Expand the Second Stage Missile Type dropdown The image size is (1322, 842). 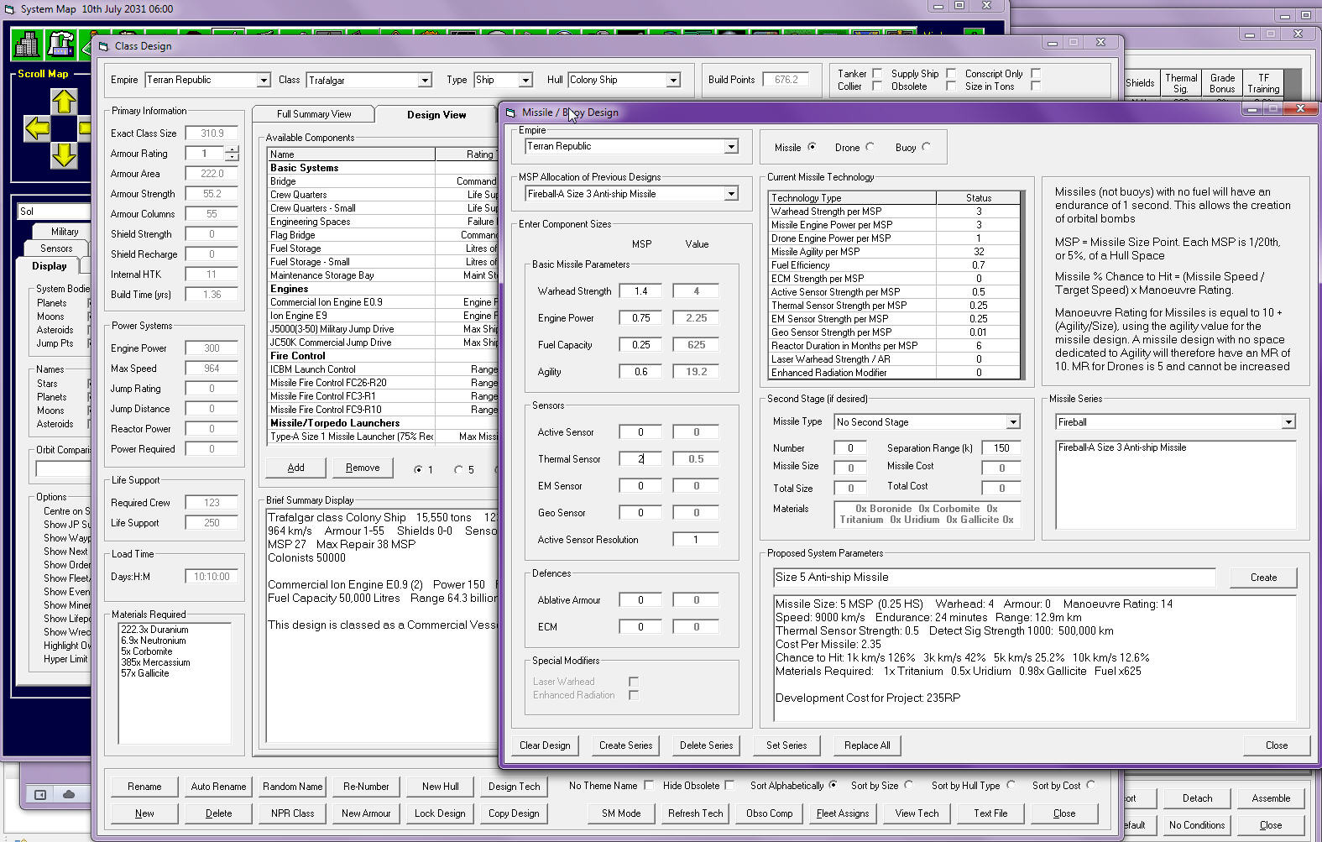pyautogui.click(x=1013, y=422)
